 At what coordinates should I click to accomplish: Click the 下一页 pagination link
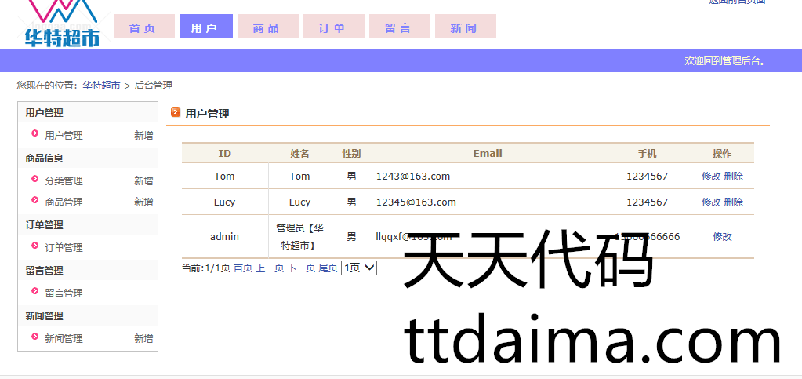[301, 268]
